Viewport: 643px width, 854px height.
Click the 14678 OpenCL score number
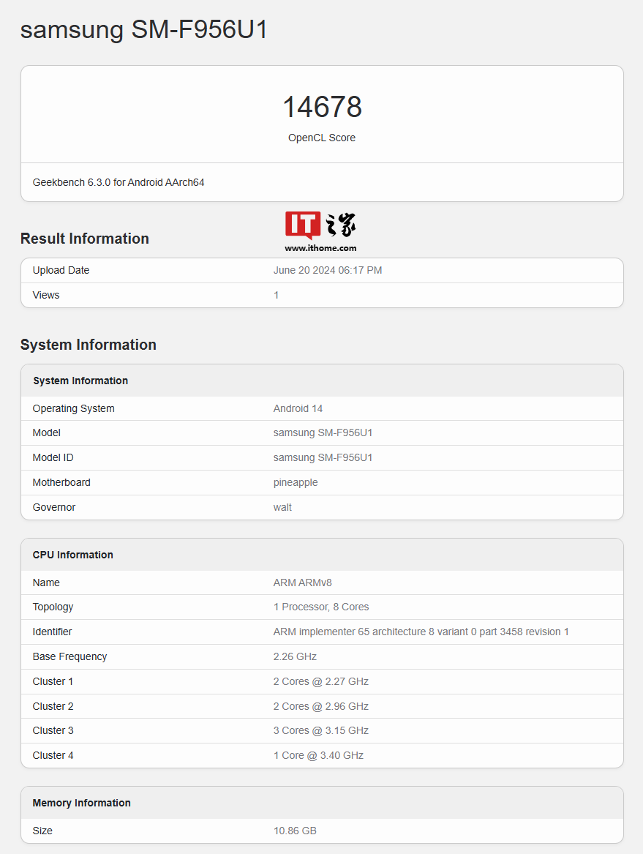322,107
